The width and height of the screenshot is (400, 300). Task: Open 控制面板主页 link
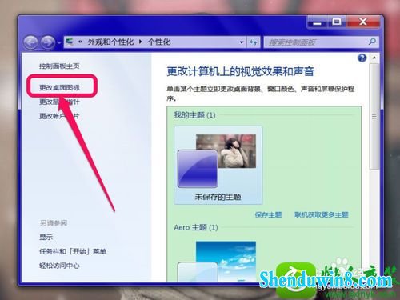coord(59,66)
